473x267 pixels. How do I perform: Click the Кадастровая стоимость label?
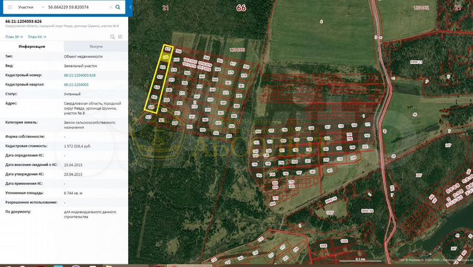[x=26, y=146]
